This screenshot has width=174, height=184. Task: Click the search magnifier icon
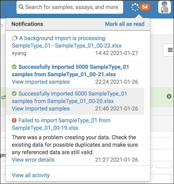[x=21, y=7]
